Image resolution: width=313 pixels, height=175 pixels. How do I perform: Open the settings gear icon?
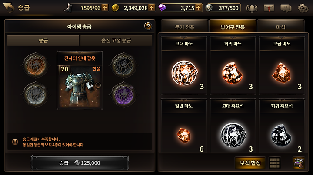pos(303,8)
